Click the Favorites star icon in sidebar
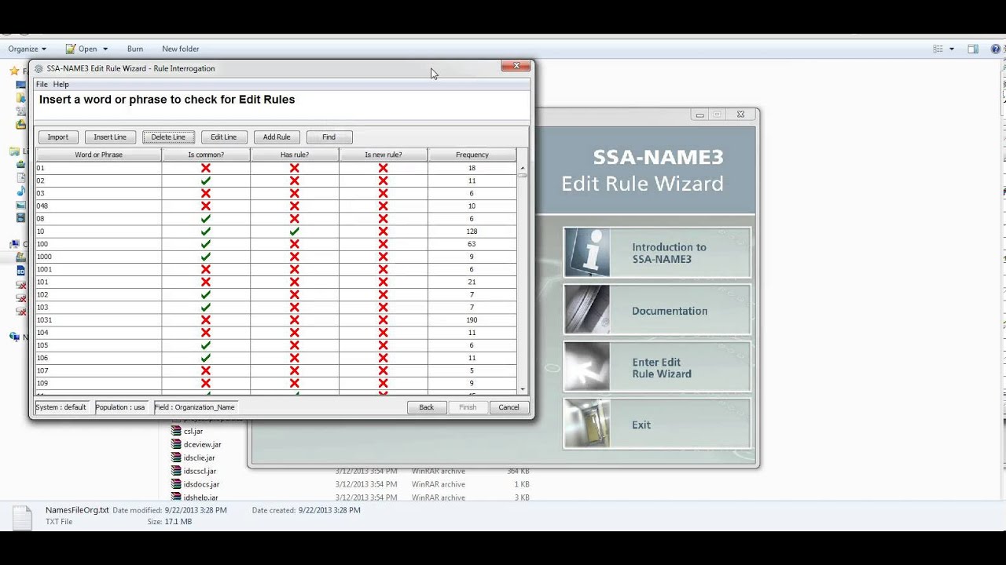This screenshot has height=565, width=1006. [x=14, y=71]
